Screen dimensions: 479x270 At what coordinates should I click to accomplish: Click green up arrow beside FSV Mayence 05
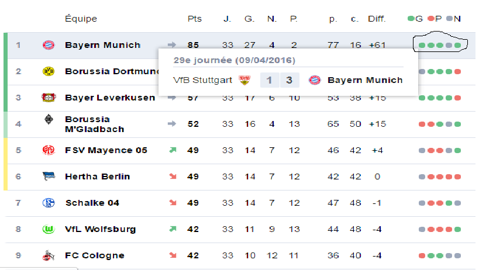(x=173, y=150)
